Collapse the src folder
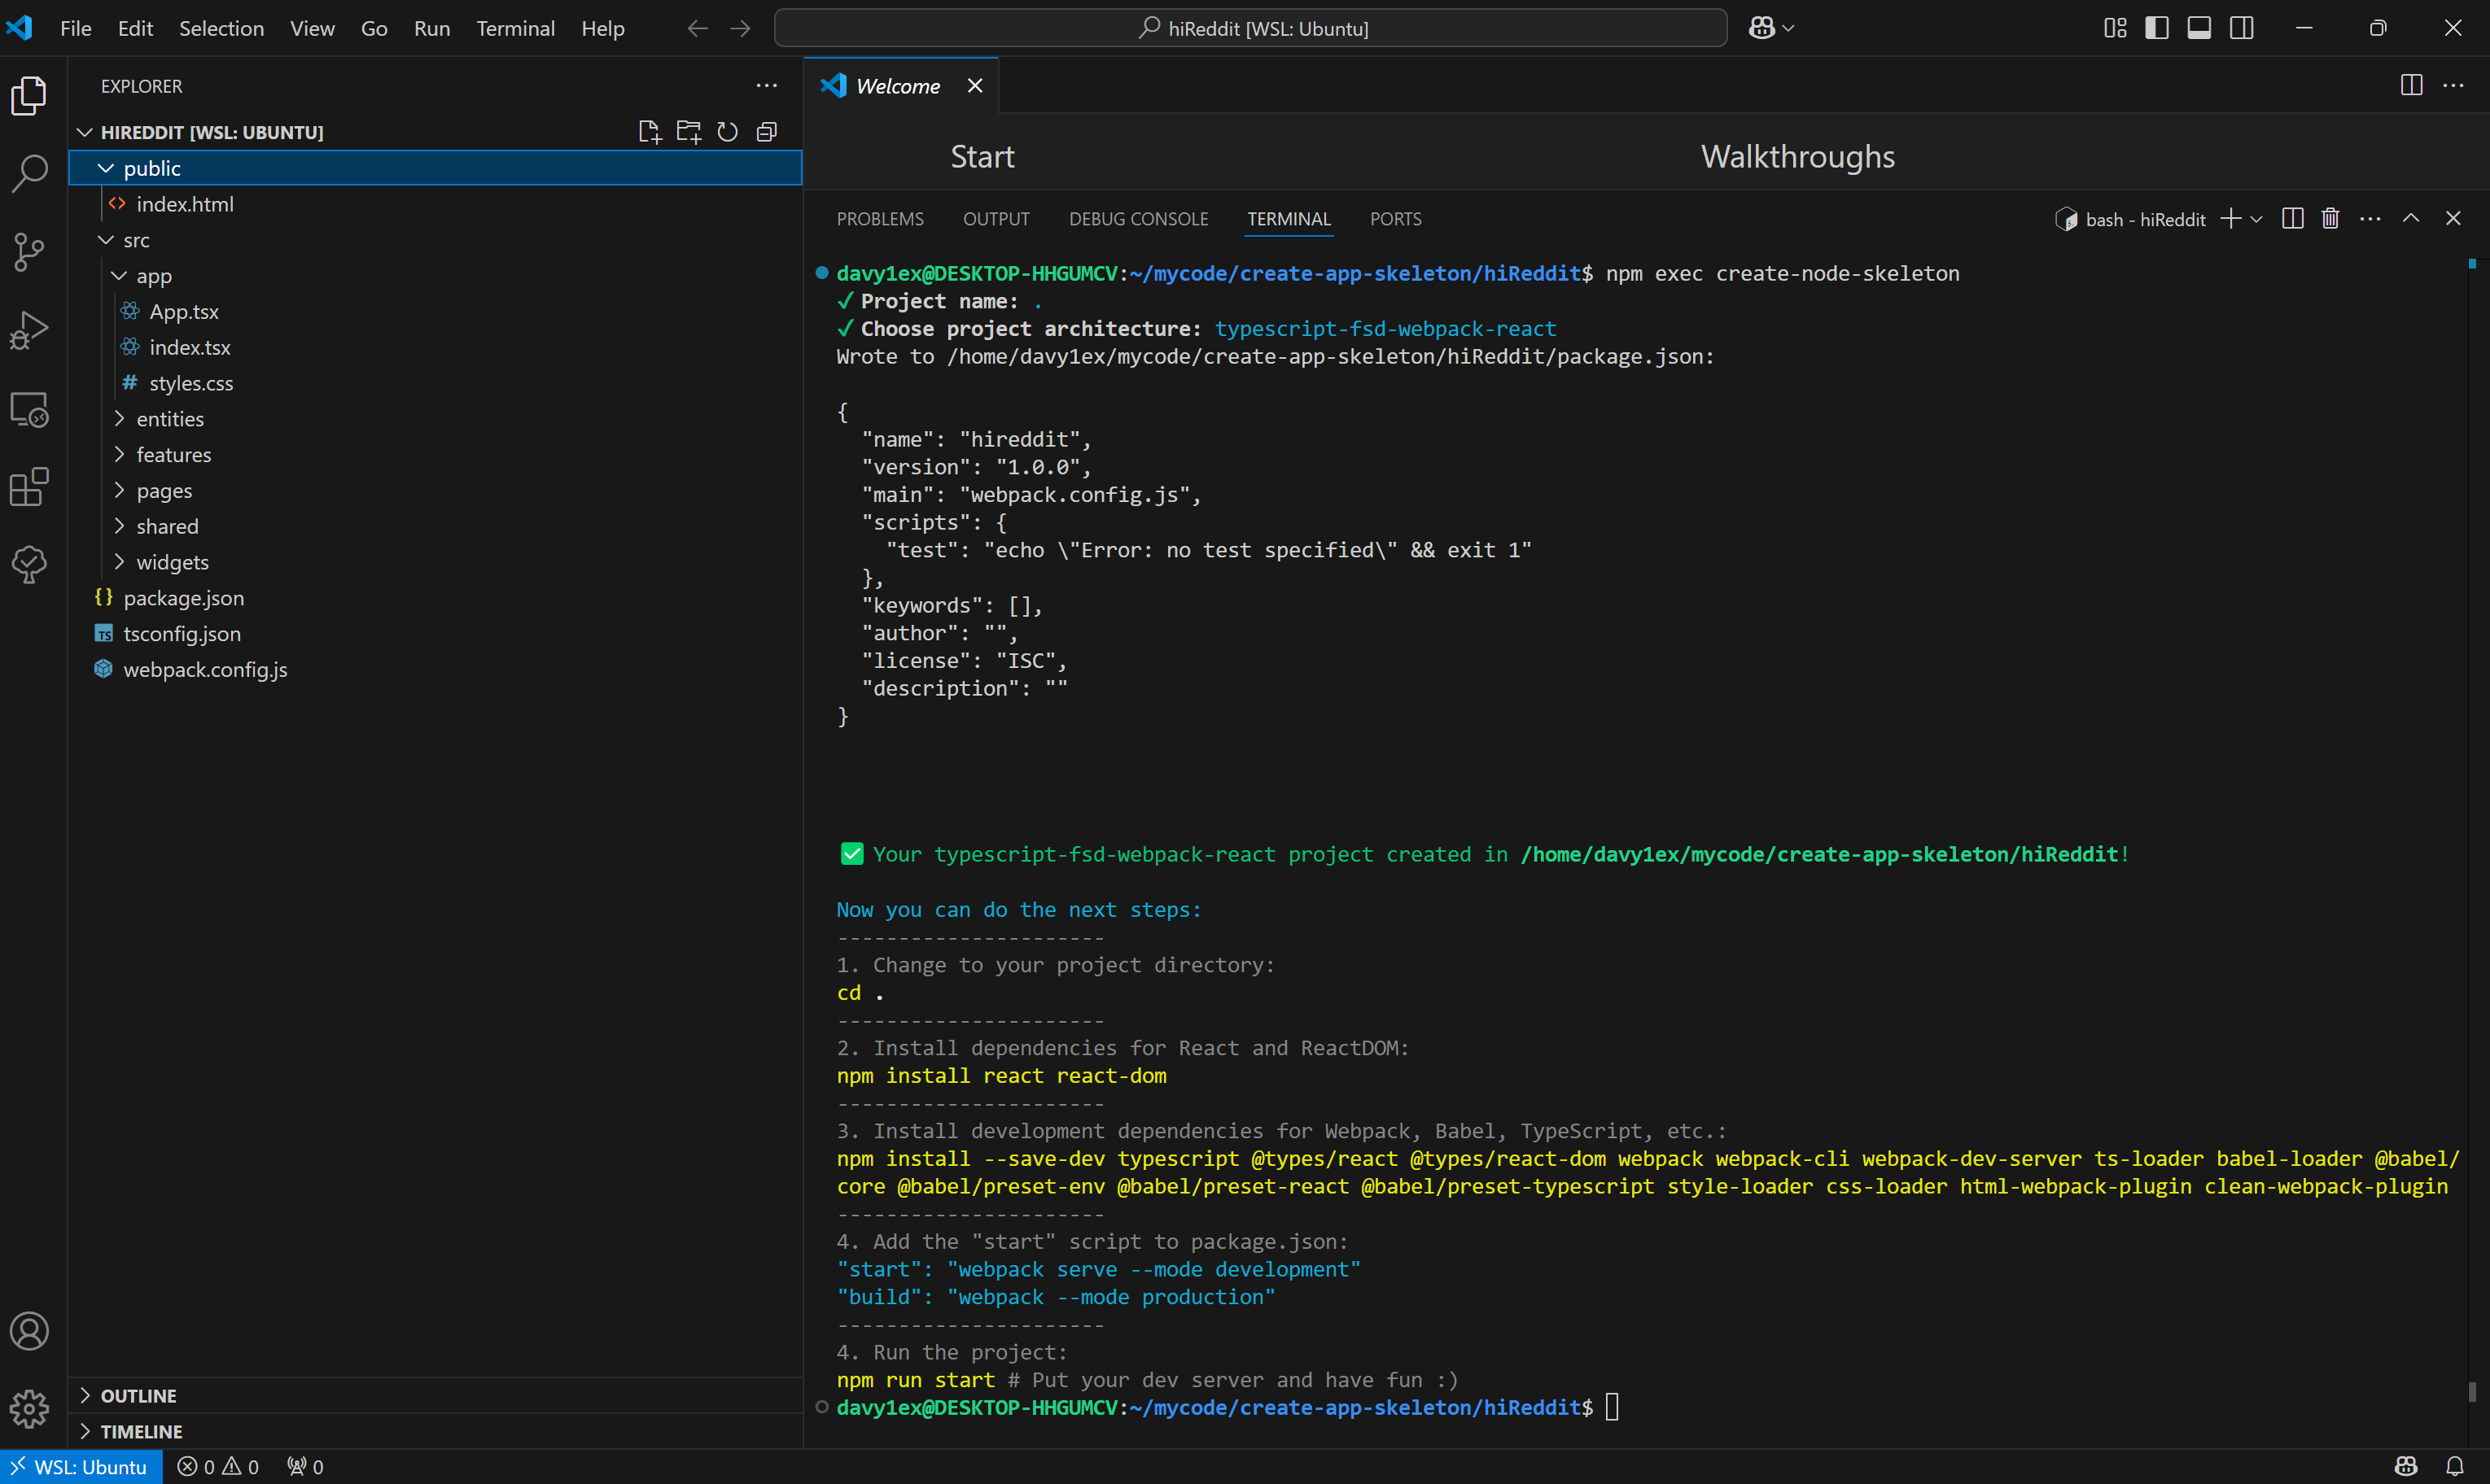Screen dimensions: 2490x1484 [106, 240]
